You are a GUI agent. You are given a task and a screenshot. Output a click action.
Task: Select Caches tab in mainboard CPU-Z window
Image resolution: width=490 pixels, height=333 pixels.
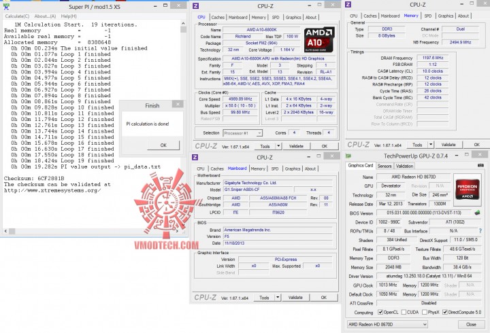pos(217,169)
